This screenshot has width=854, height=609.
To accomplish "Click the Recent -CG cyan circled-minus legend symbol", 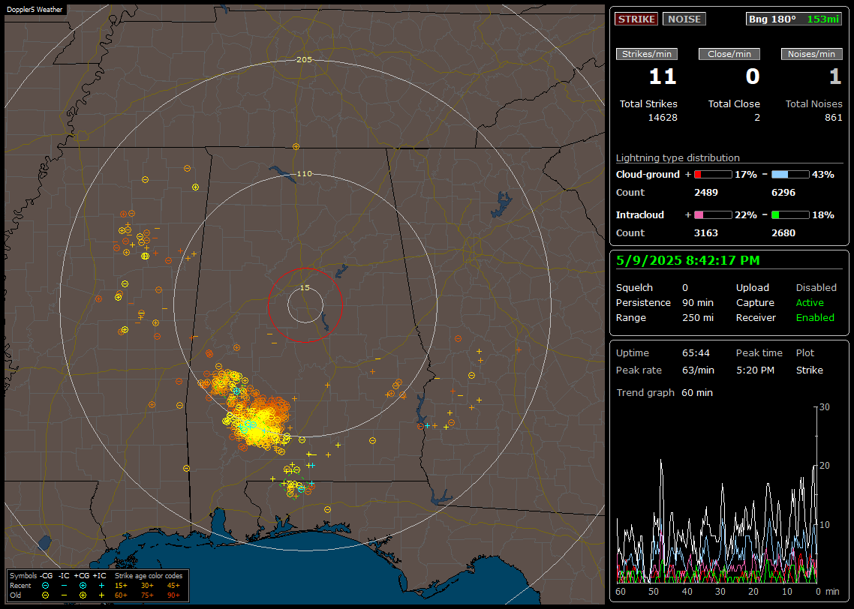I will point(45,586).
